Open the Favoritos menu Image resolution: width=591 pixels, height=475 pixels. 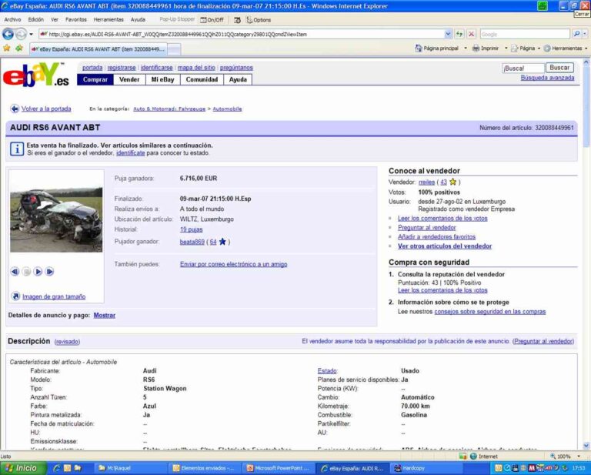[x=75, y=19]
